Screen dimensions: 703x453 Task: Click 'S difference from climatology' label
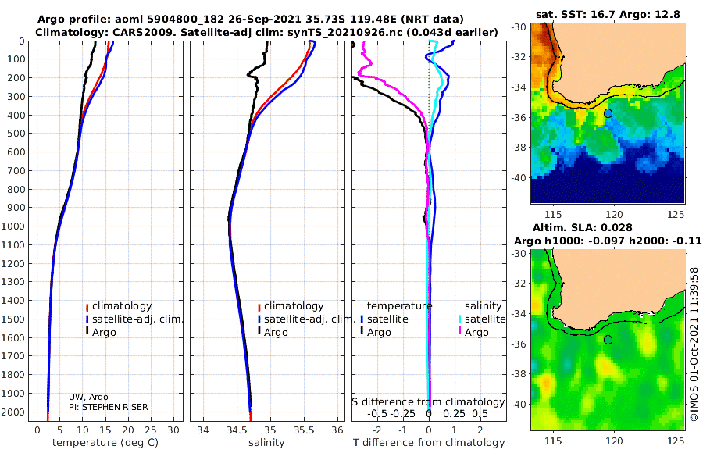point(428,402)
